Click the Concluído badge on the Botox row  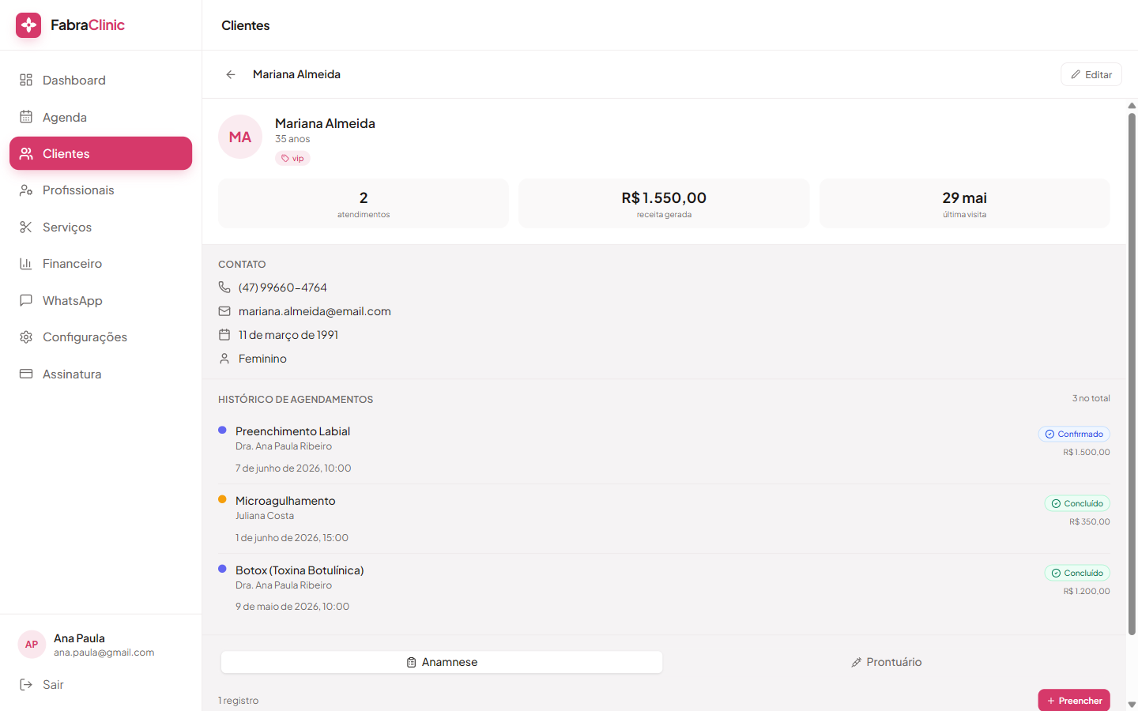click(x=1077, y=573)
